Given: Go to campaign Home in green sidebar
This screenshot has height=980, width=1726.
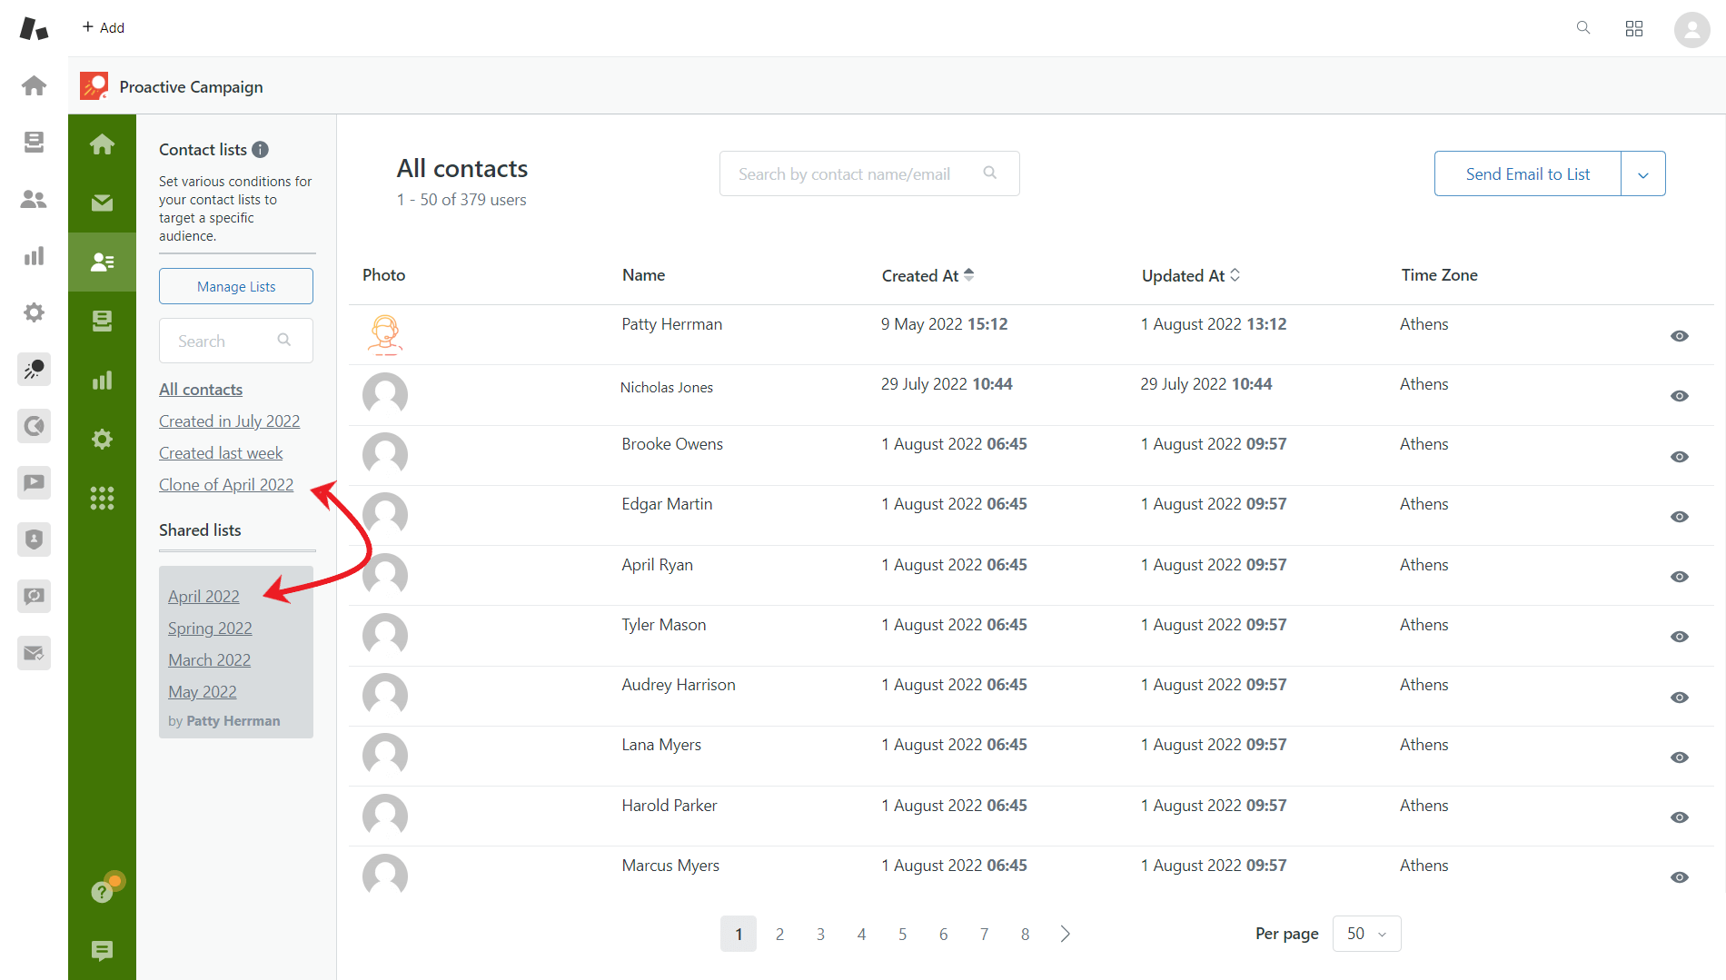Looking at the screenshot, I should tap(102, 144).
